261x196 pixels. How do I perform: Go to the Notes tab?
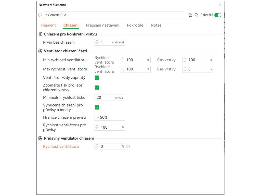tap(156, 25)
